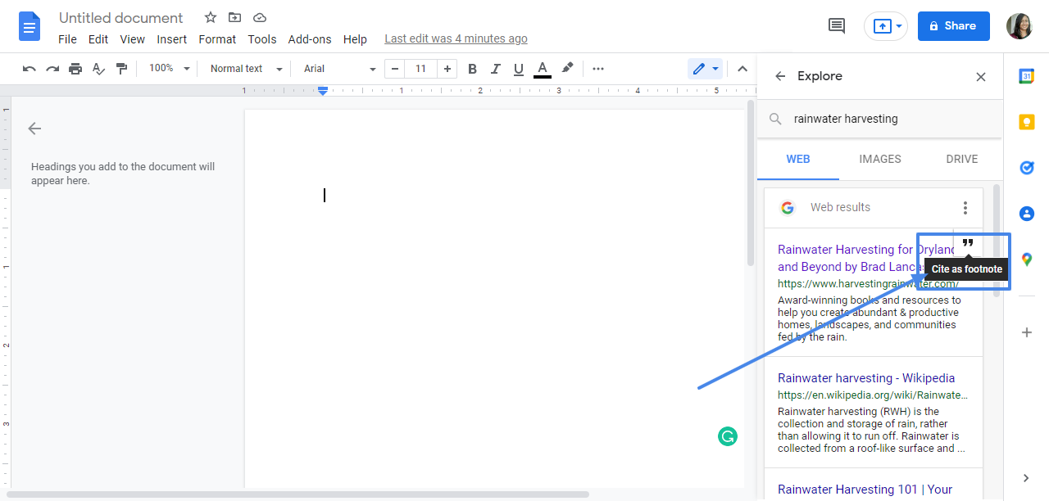Redo the last action
The height and width of the screenshot is (501, 1049).
52,69
